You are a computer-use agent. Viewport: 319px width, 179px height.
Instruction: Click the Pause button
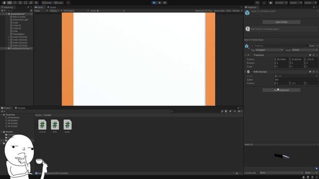159,3
